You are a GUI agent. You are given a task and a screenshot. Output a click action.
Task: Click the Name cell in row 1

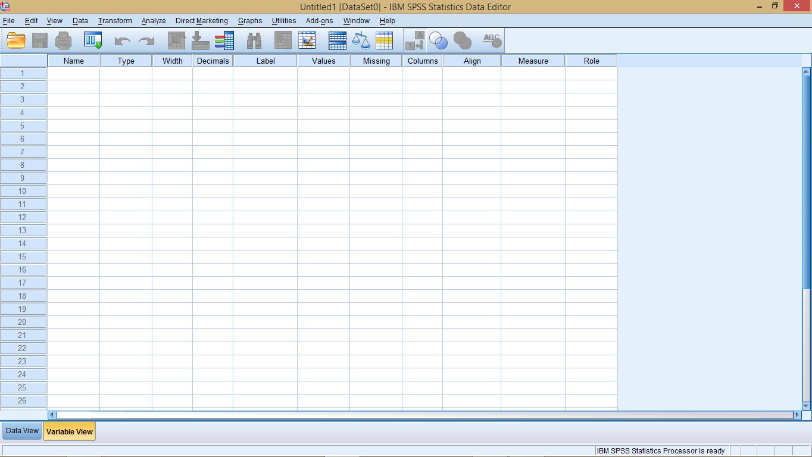coord(74,73)
